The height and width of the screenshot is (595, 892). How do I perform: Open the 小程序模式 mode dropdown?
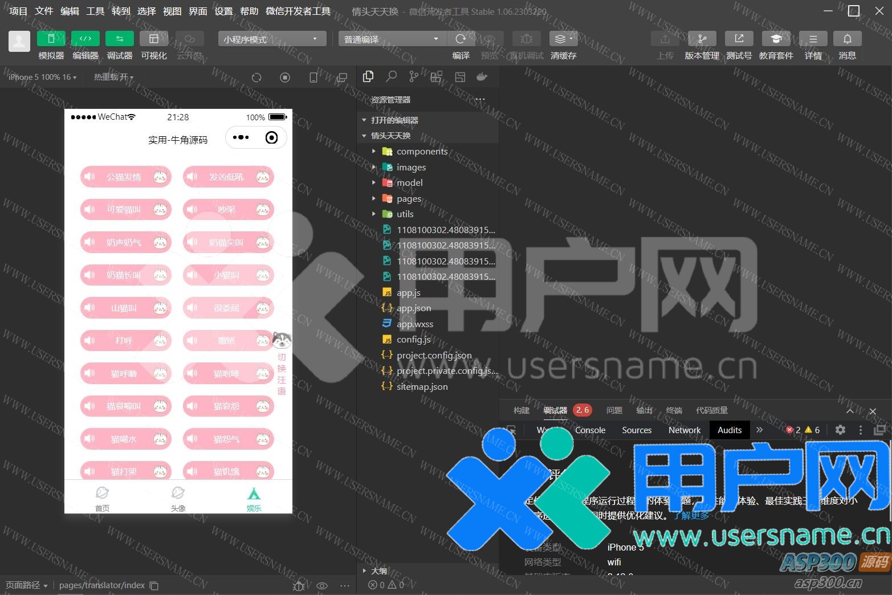pos(271,39)
